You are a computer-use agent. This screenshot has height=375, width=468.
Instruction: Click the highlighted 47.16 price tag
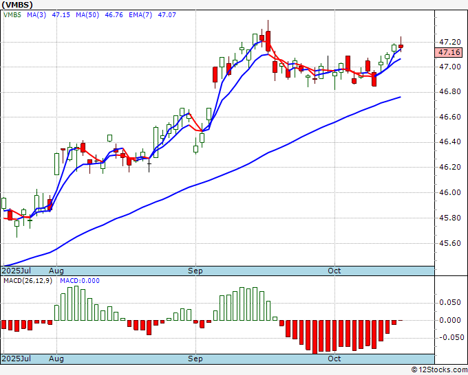[449, 52]
